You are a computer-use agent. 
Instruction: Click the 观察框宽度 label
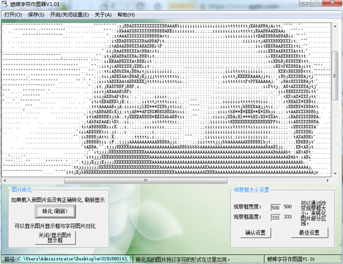tap(247, 207)
